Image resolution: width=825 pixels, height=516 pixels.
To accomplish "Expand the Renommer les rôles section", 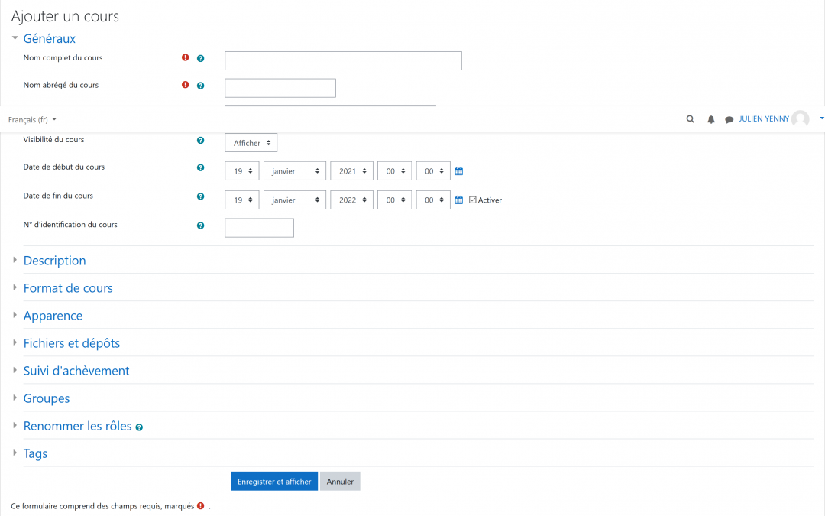I will [x=77, y=426].
